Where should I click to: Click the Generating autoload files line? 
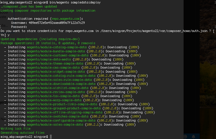coord(22,133)
